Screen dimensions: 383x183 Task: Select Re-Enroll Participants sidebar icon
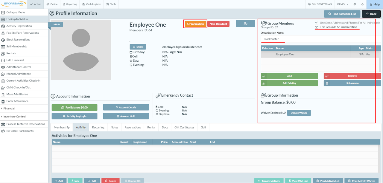coord(3,131)
